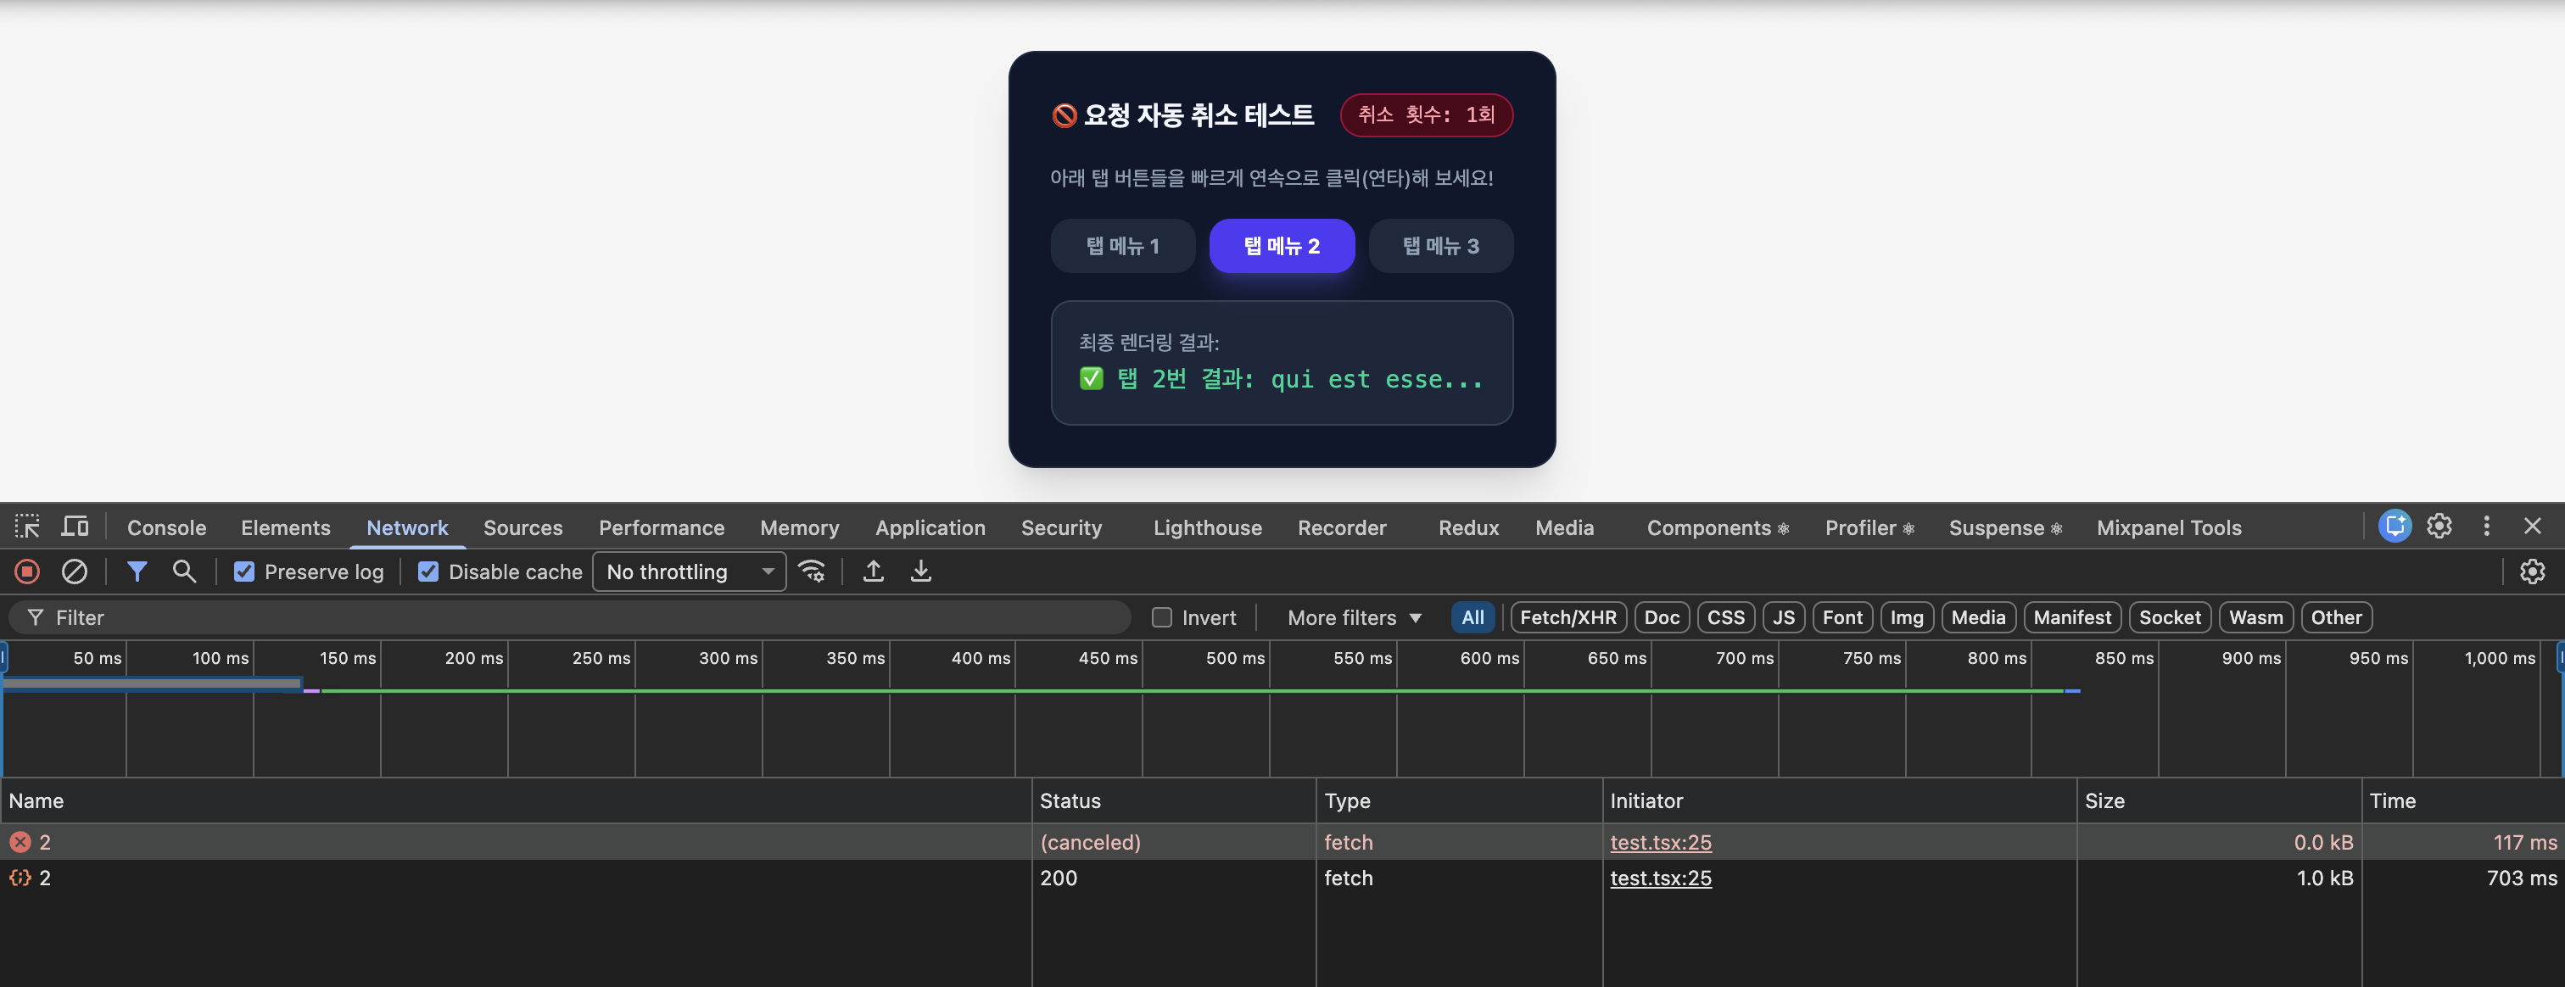The height and width of the screenshot is (987, 2565).
Task: Toggle the Disable cache checkbox
Action: coord(428,572)
